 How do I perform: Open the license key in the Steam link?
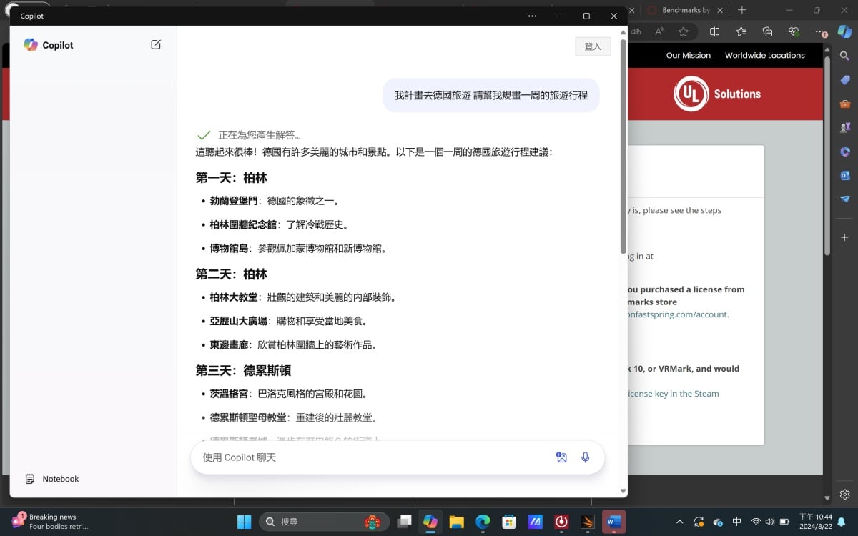pyautogui.click(x=673, y=393)
